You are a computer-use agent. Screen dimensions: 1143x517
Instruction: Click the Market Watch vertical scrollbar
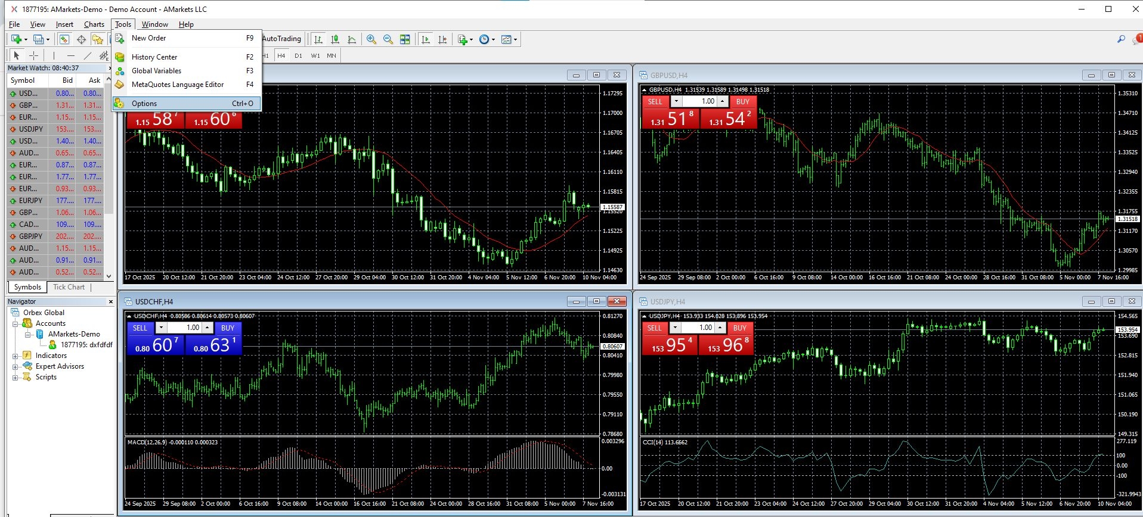pos(109,179)
